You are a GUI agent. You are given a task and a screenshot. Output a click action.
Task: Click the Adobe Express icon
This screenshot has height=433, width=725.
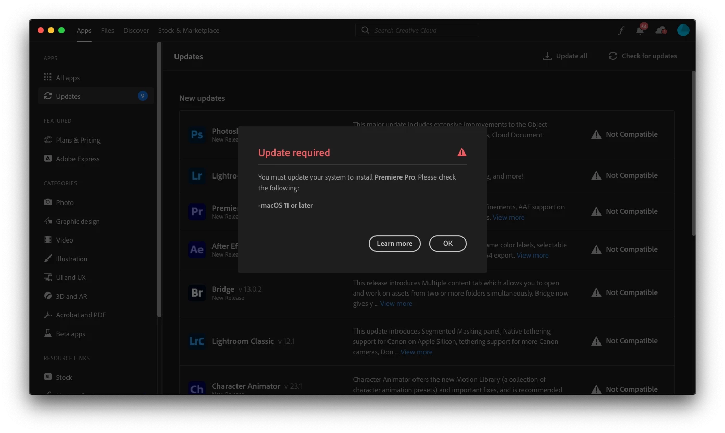coord(48,158)
